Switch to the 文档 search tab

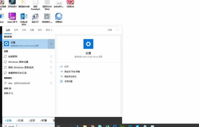(x=24, y=30)
